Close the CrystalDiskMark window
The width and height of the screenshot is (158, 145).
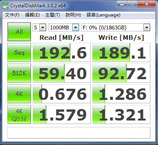147,4
